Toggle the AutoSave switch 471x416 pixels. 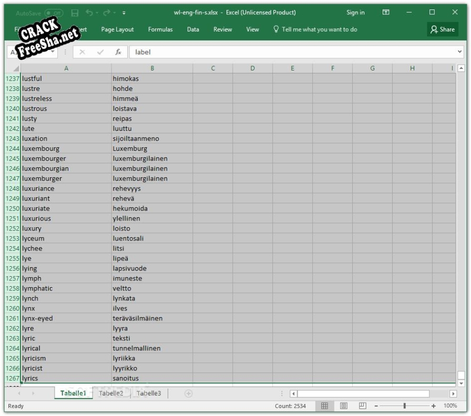click(x=54, y=13)
